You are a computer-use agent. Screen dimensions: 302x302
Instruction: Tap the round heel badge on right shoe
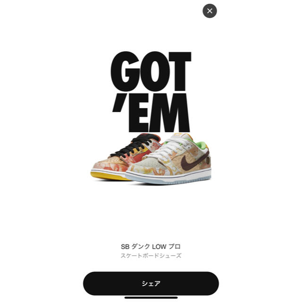208,160
